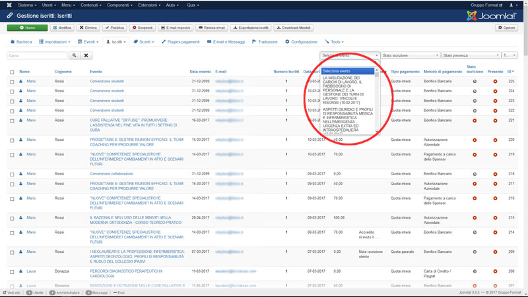The image size is (528, 297).
Task: Click into the Cerca search field
Action: [38, 55]
